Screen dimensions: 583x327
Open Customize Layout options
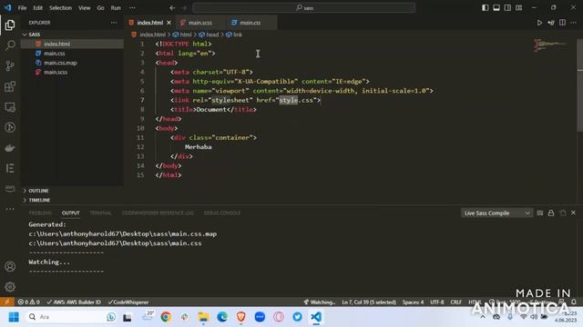point(518,8)
